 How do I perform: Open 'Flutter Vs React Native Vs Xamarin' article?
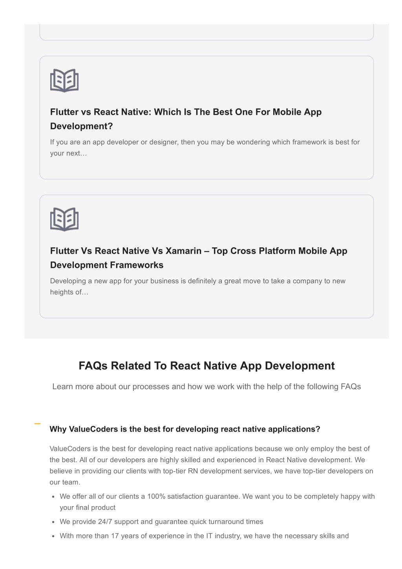pos(199,258)
